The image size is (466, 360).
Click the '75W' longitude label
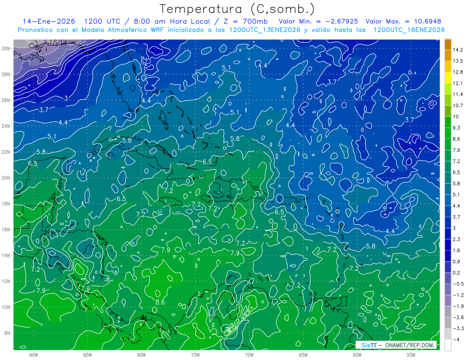tap(195, 355)
